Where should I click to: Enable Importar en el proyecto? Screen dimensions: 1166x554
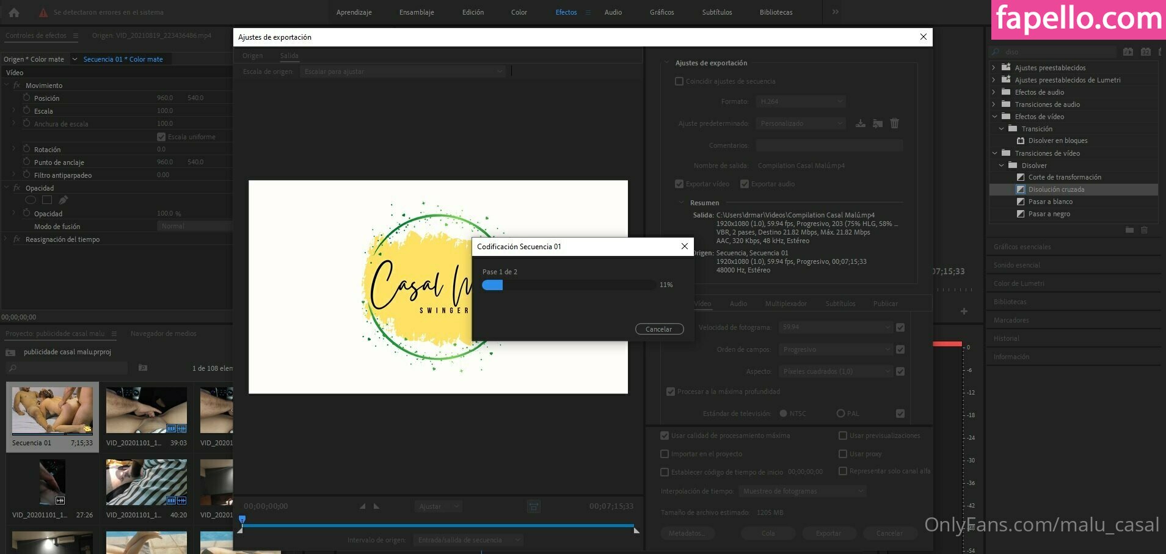[665, 454]
